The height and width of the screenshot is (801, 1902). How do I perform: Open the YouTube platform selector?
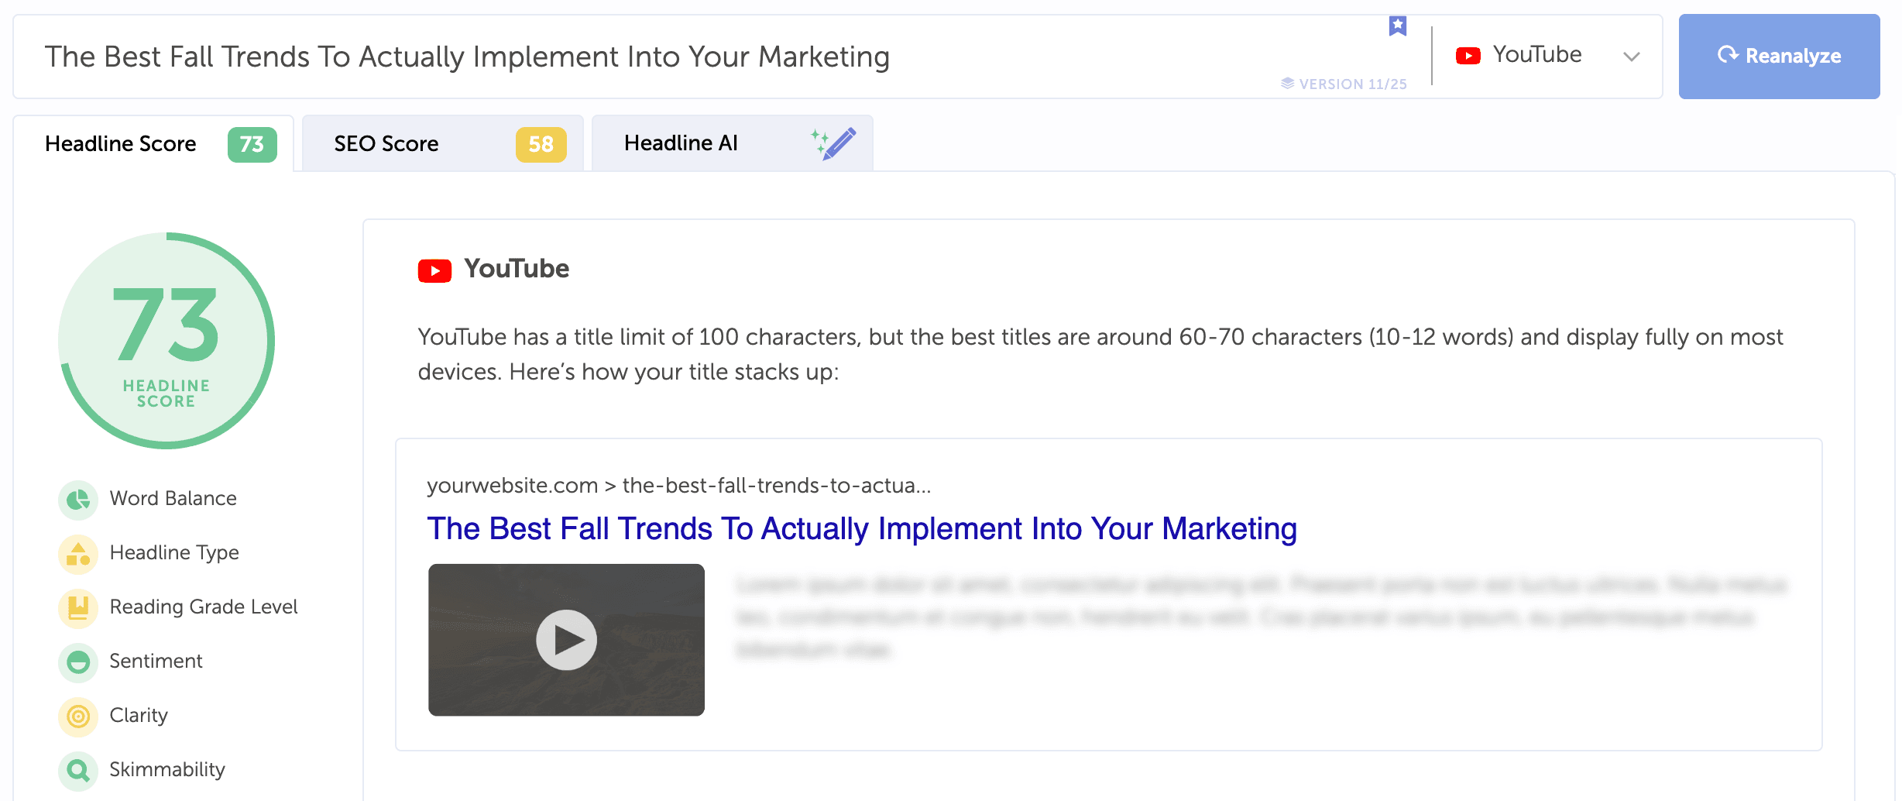coord(1536,56)
